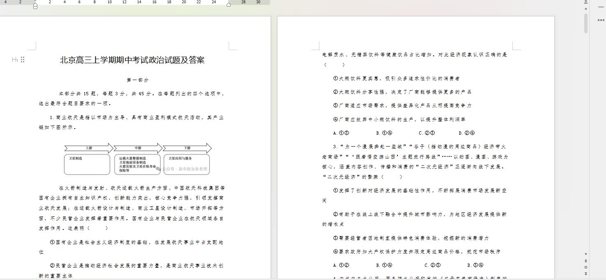The image size is (606, 280).
Task: Click the left indent marker on the ruler
Action: [x=35, y=7]
